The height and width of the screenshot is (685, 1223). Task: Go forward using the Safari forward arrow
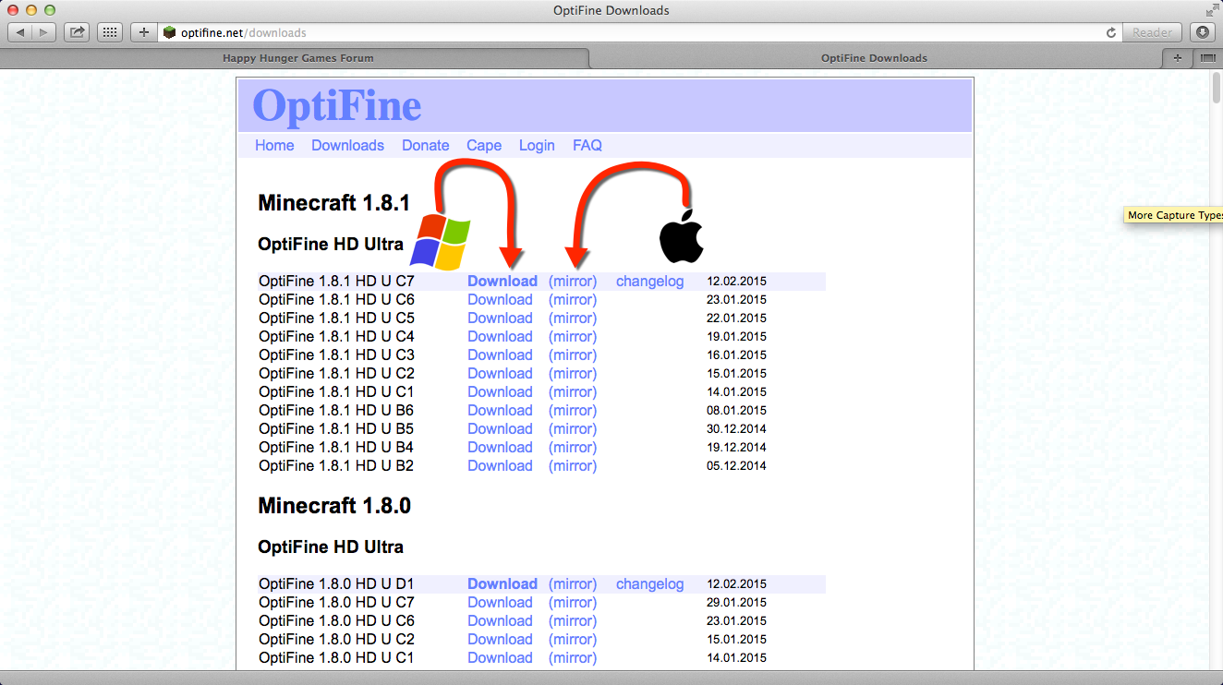click(x=44, y=32)
